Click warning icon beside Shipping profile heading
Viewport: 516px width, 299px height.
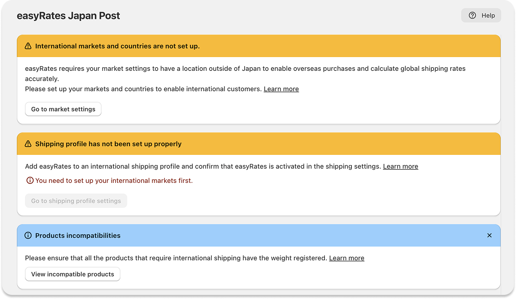point(28,144)
